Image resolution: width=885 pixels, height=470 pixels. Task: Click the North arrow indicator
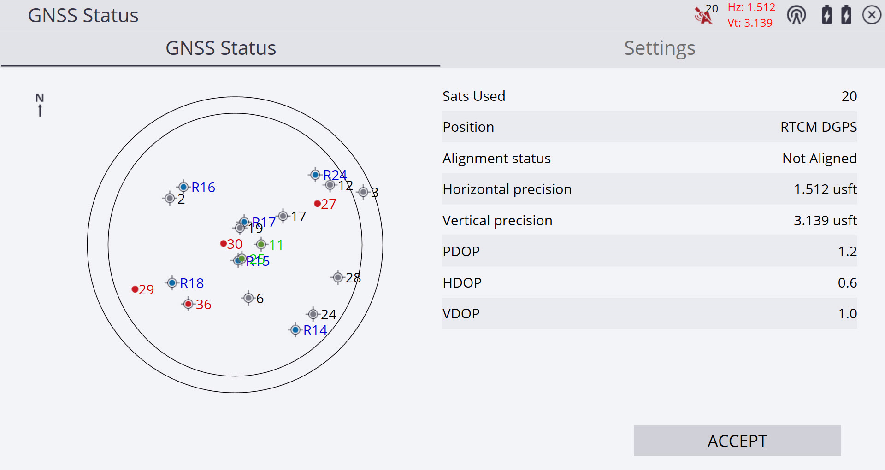pyautogui.click(x=40, y=105)
